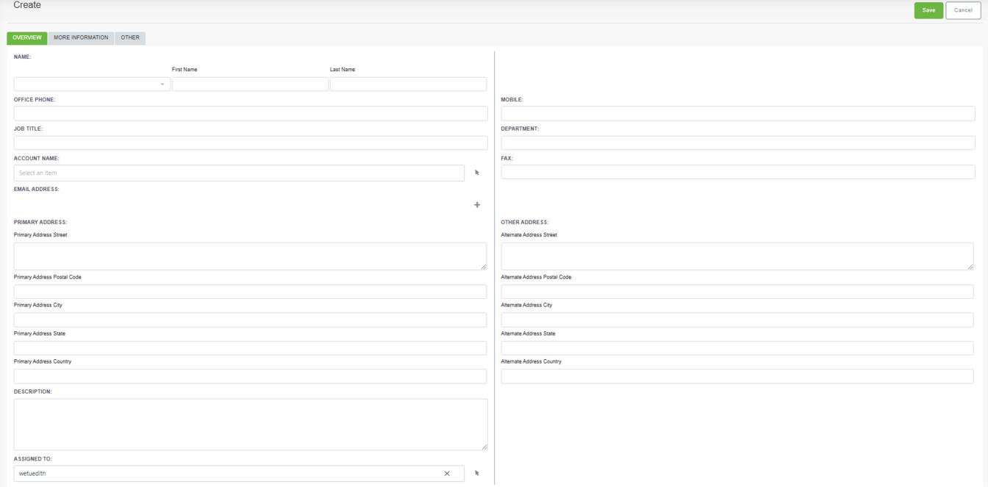988x487 pixels.
Task: Open the More Information tab
Action: (x=81, y=38)
